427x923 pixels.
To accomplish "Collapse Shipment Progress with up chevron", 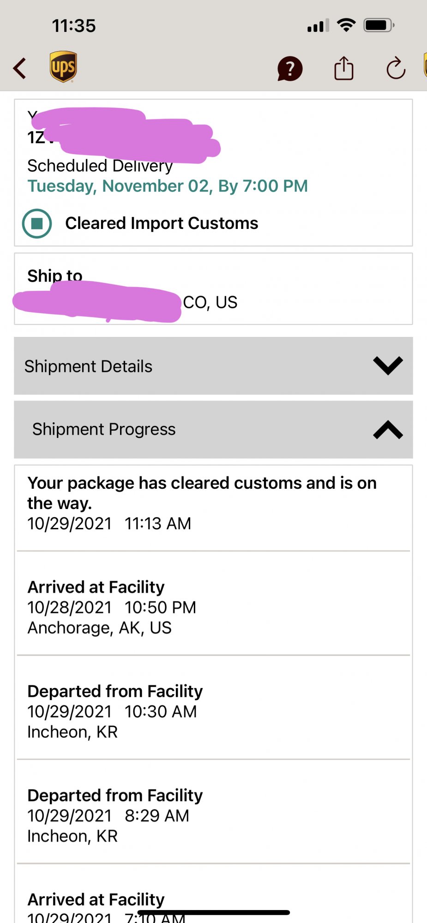I will (x=388, y=430).
